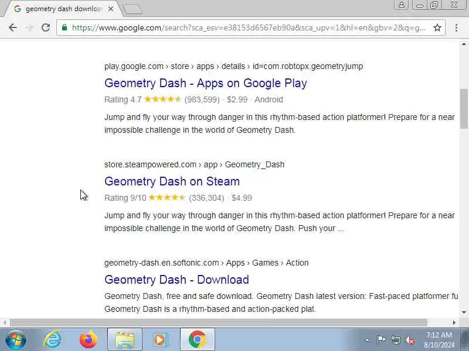469x351 pixels.
Task: Open Windows Media Player from the taskbar
Action: point(161,340)
